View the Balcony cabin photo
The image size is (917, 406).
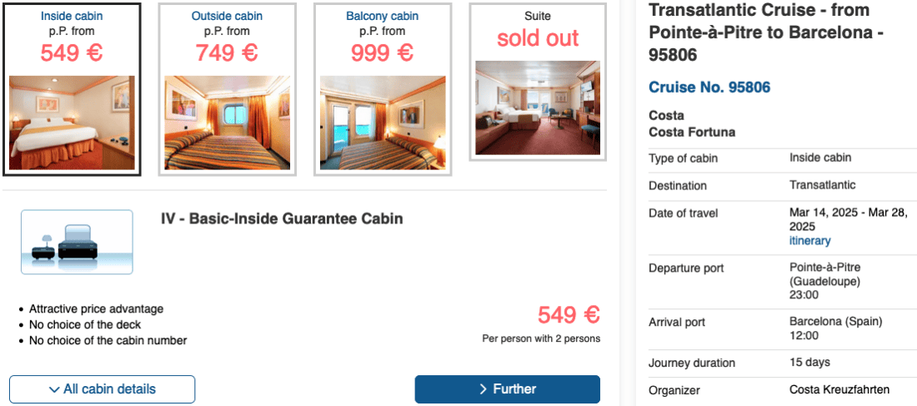coord(383,123)
